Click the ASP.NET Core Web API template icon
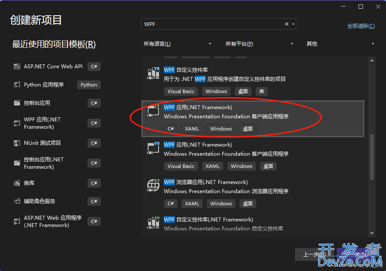This screenshot has height=271, width=386. tap(17, 67)
